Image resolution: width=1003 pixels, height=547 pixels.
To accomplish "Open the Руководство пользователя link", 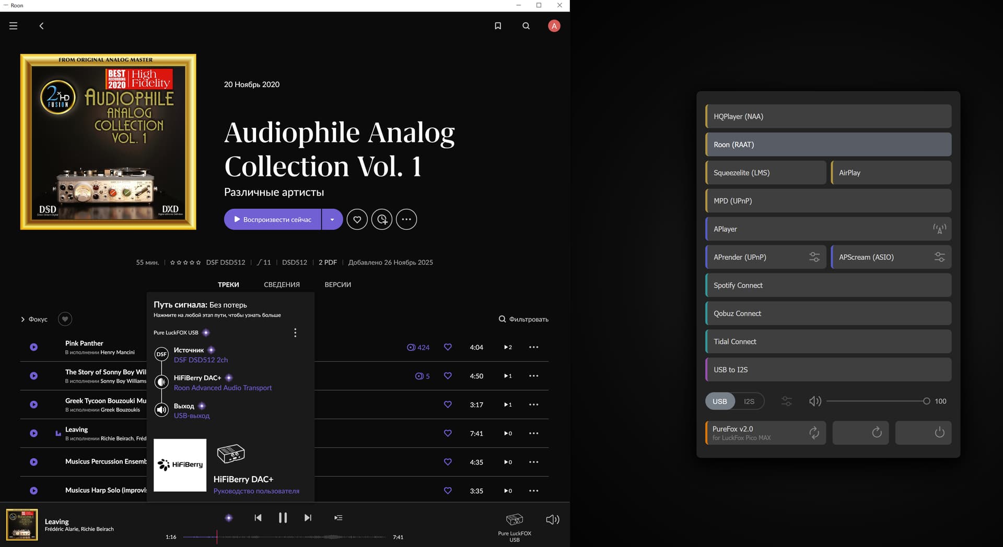I will [256, 491].
